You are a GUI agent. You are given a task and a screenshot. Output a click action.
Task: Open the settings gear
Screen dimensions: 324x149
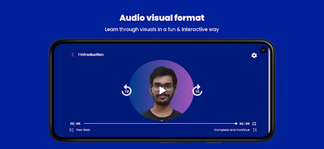click(x=254, y=55)
